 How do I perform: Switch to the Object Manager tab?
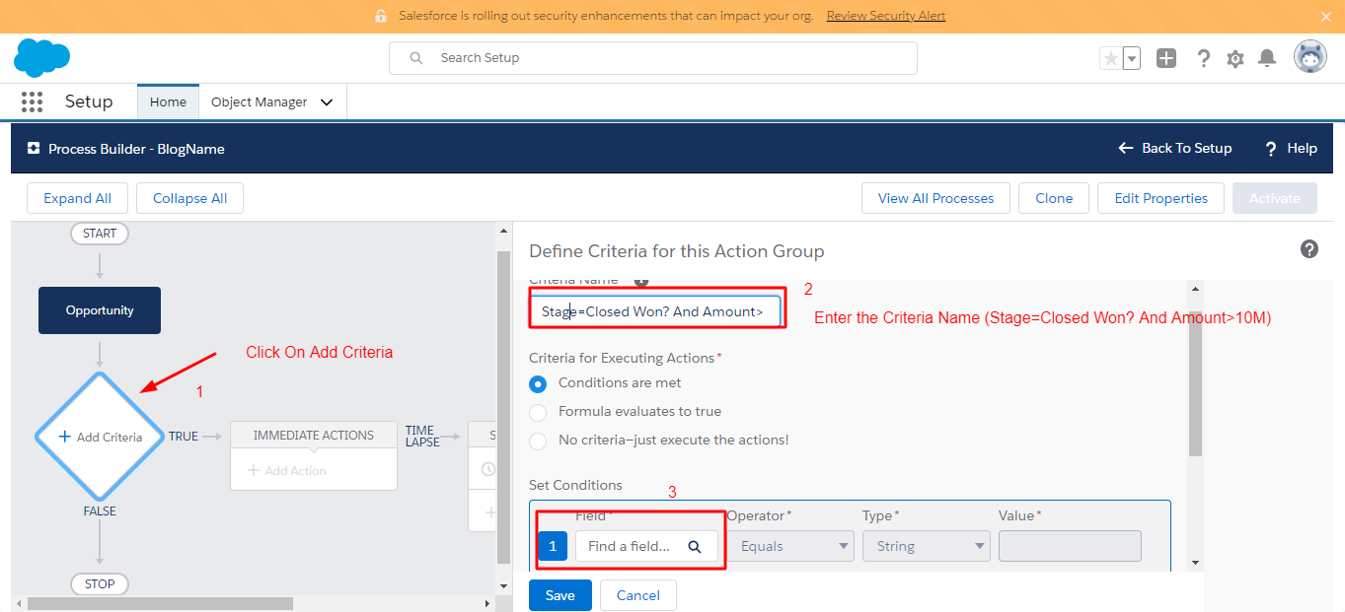click(x=259, y=102)
